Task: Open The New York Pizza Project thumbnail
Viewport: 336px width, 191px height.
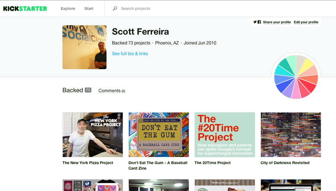Action: click(x=92, y=135)
